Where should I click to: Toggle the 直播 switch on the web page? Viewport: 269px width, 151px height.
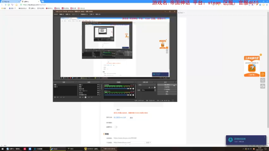[115, 127]
